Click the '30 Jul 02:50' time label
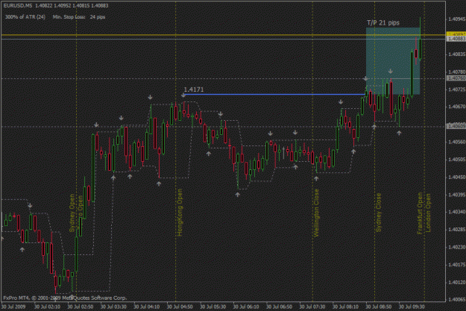The width and height of the screenshot is (466, 311). pos(81,307)
